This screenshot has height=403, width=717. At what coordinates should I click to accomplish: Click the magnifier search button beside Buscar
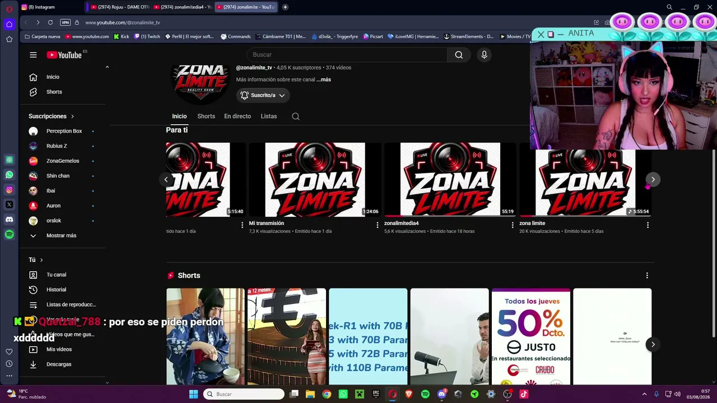tap(459, 55)
